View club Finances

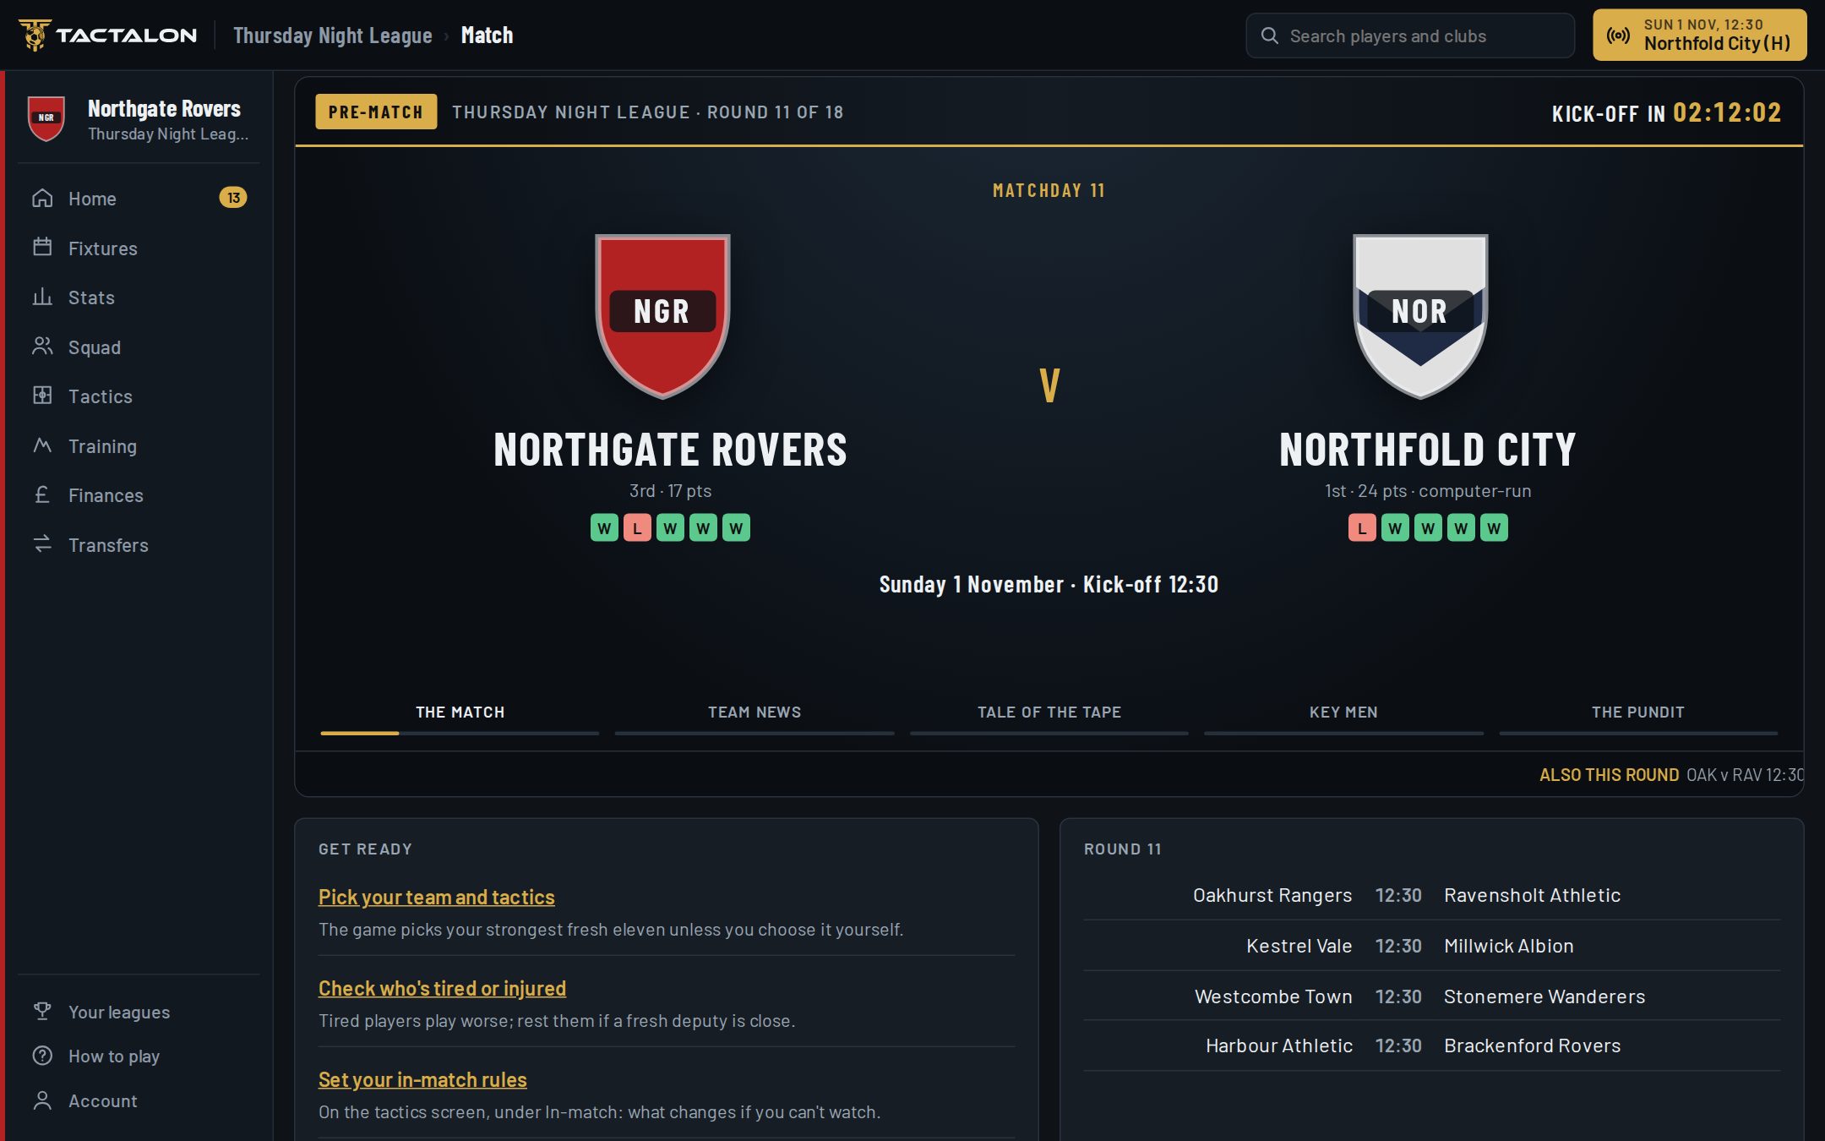139,495
